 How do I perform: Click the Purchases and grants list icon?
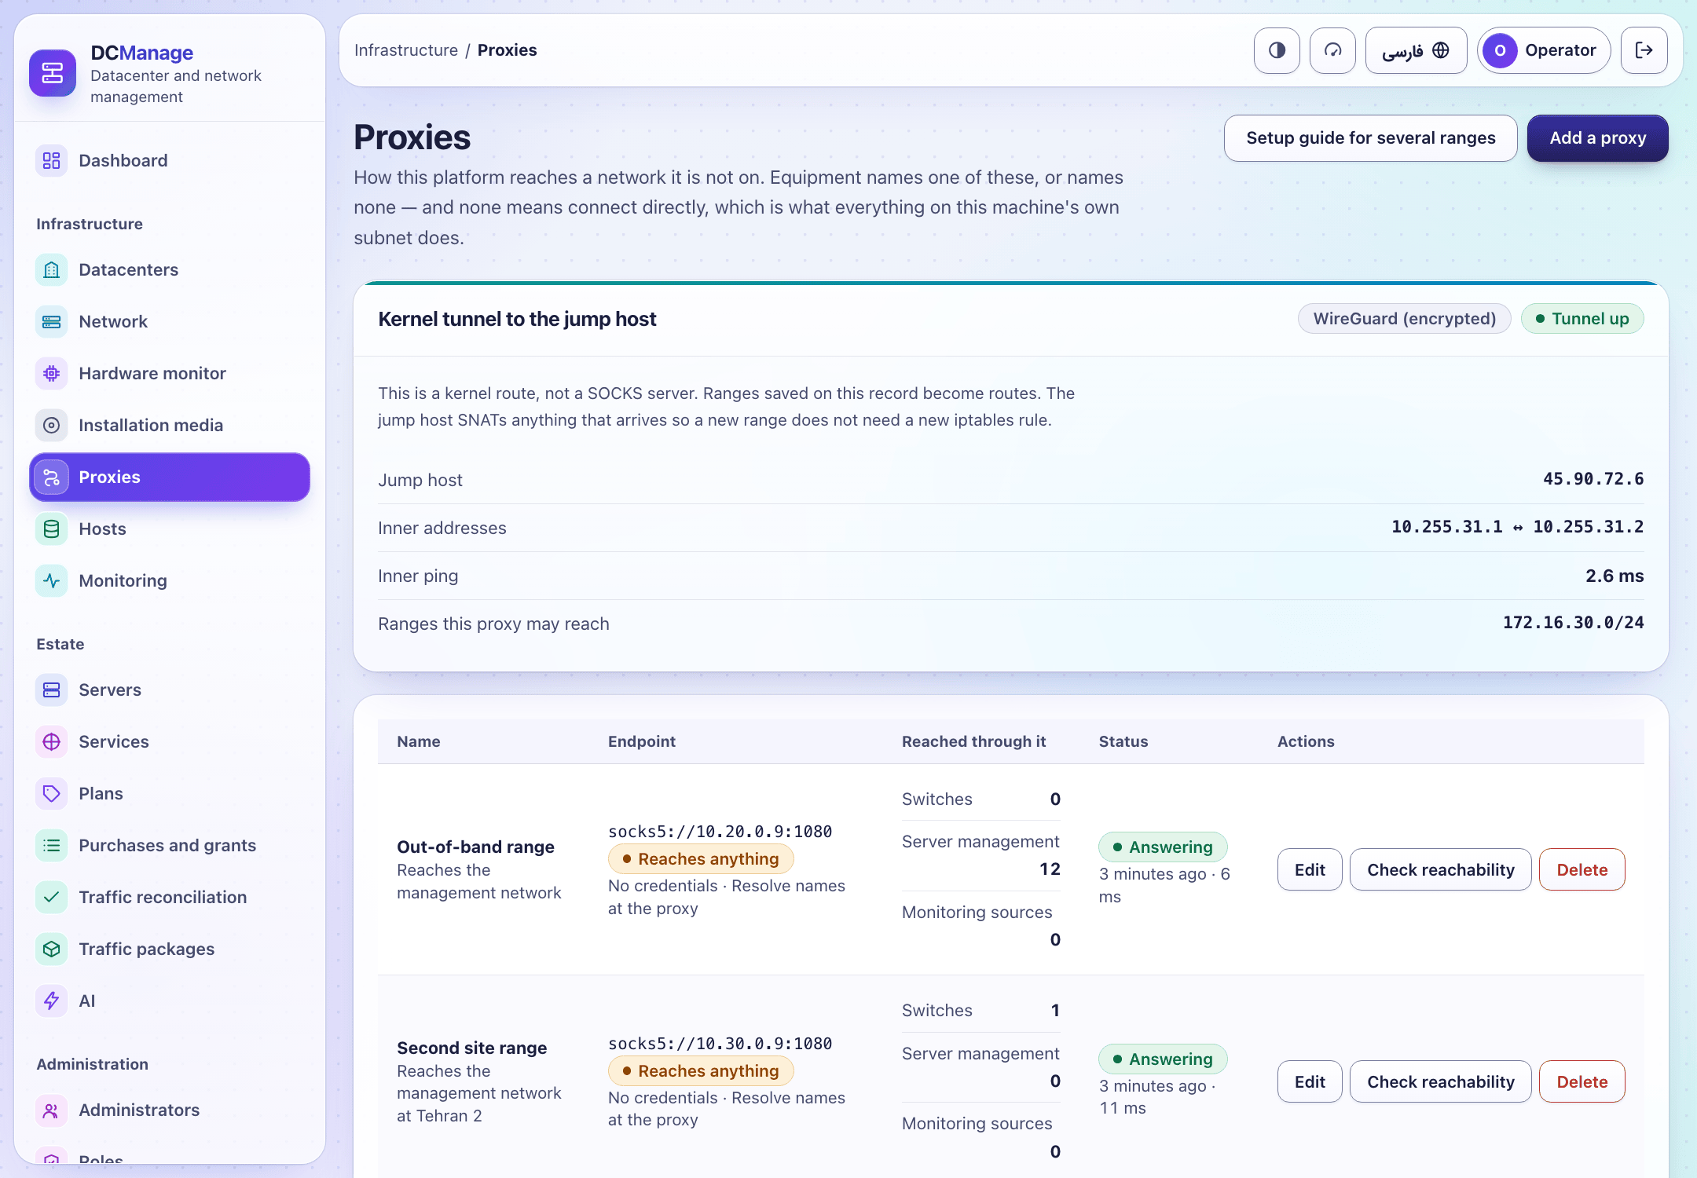[51, 846]
